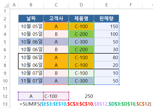This screenshot has width=153, height=108.
Task: Select 10월 07일 date cell
Action: 31,73
